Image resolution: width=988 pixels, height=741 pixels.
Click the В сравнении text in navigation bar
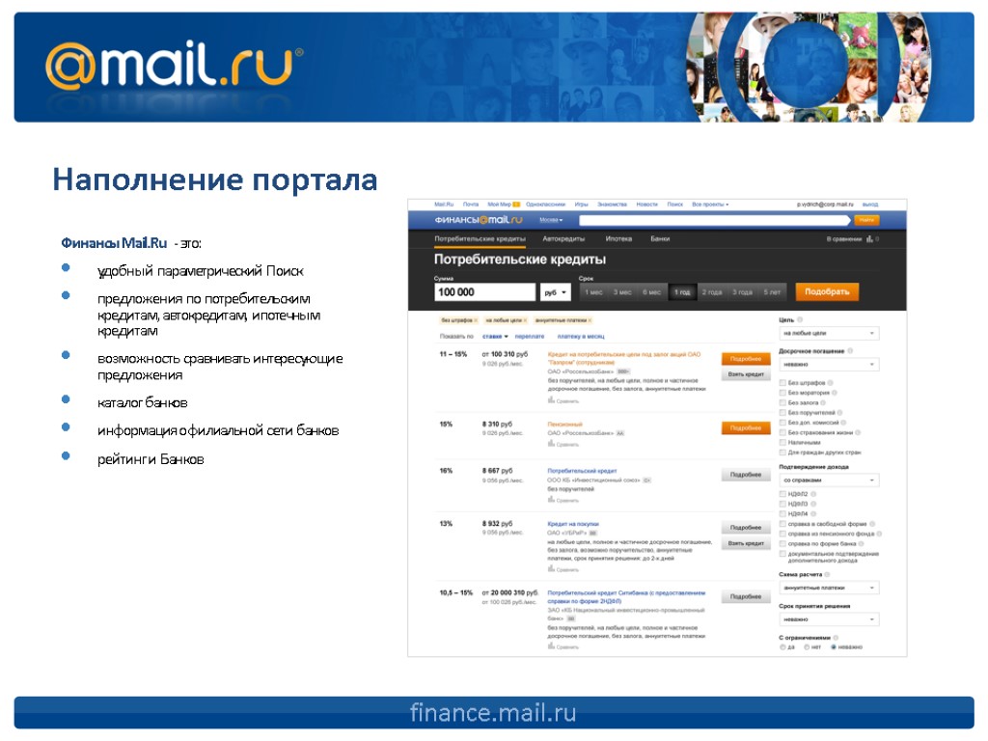[x=844, y=239]
